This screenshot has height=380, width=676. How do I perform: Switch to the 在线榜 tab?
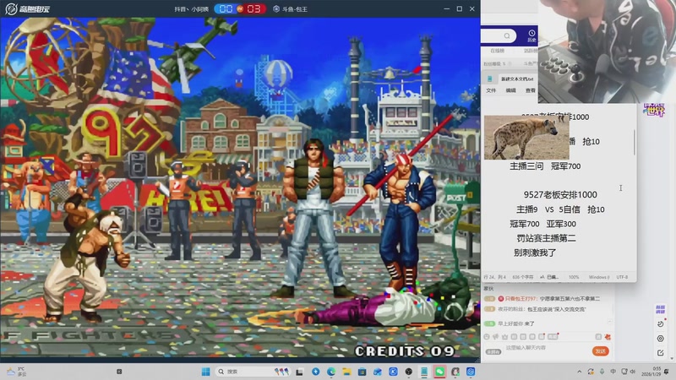coord(497,51)
